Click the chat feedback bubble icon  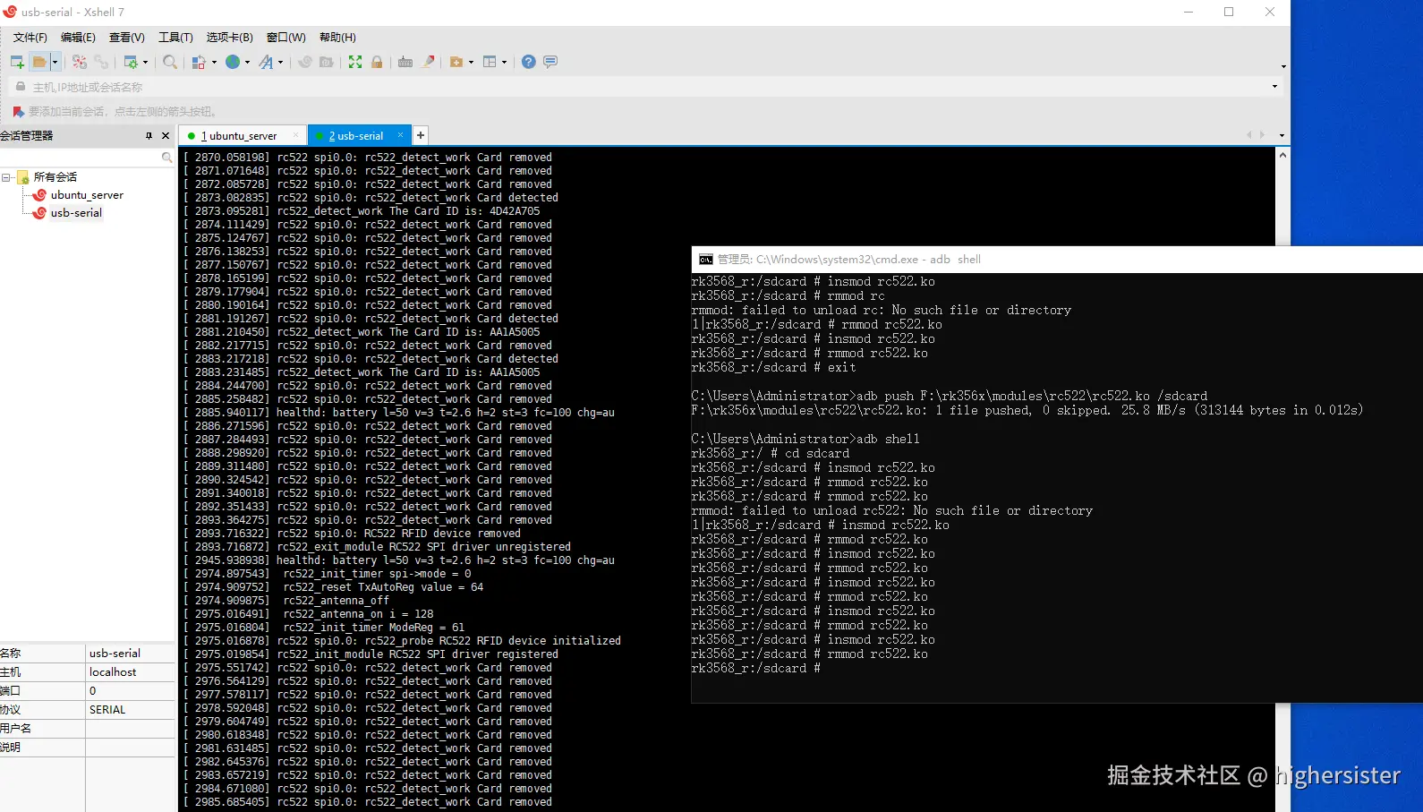click(550, 62)
